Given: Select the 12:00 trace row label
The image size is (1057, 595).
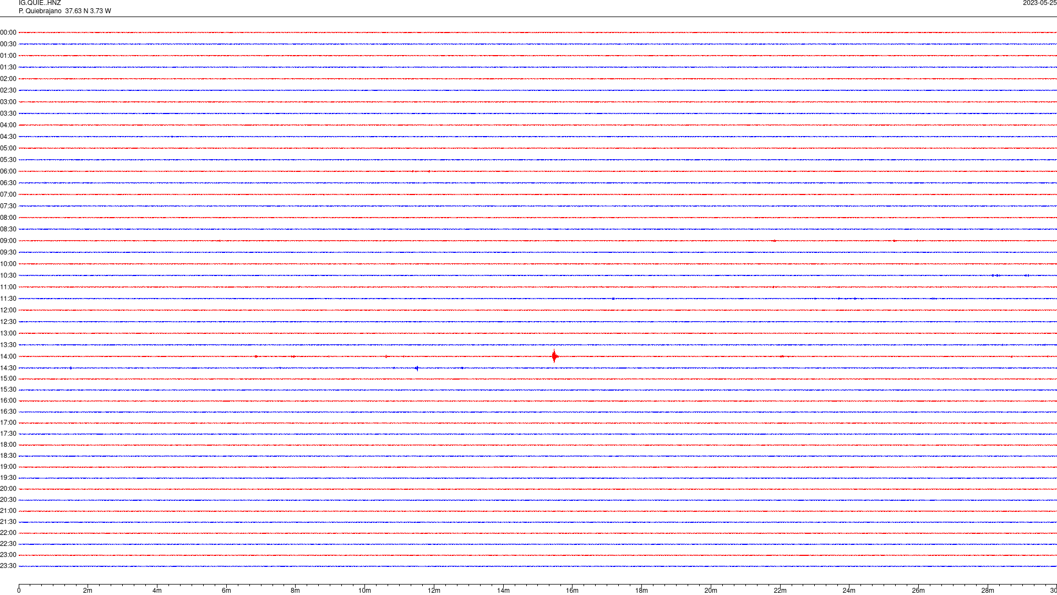Looking at the screenshot, I should click(8, 310).
